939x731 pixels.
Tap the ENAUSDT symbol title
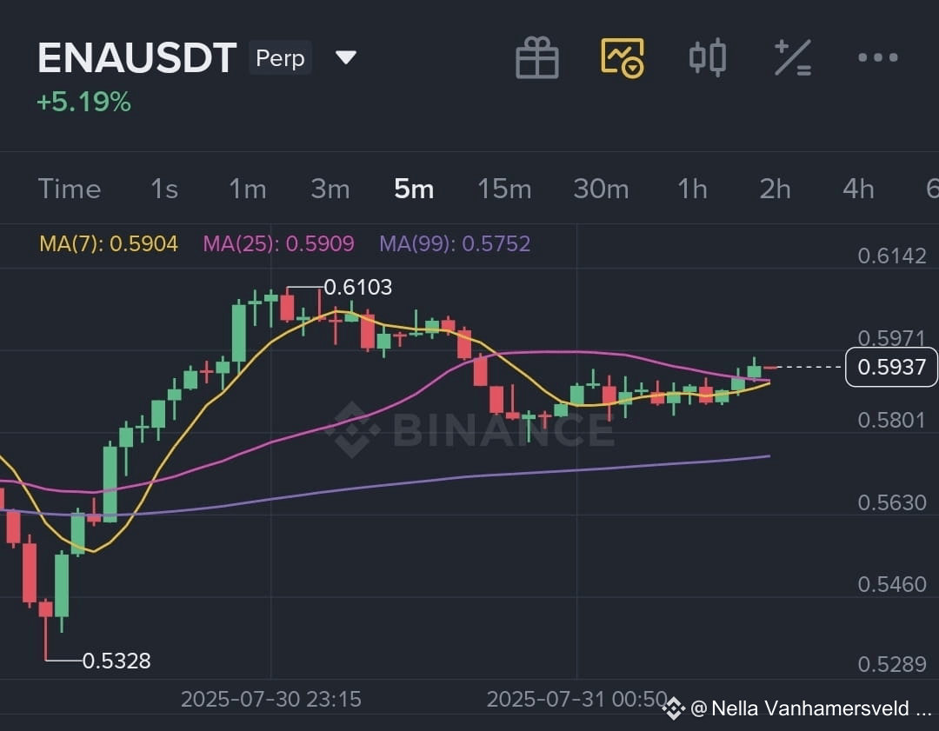point(137,57)
